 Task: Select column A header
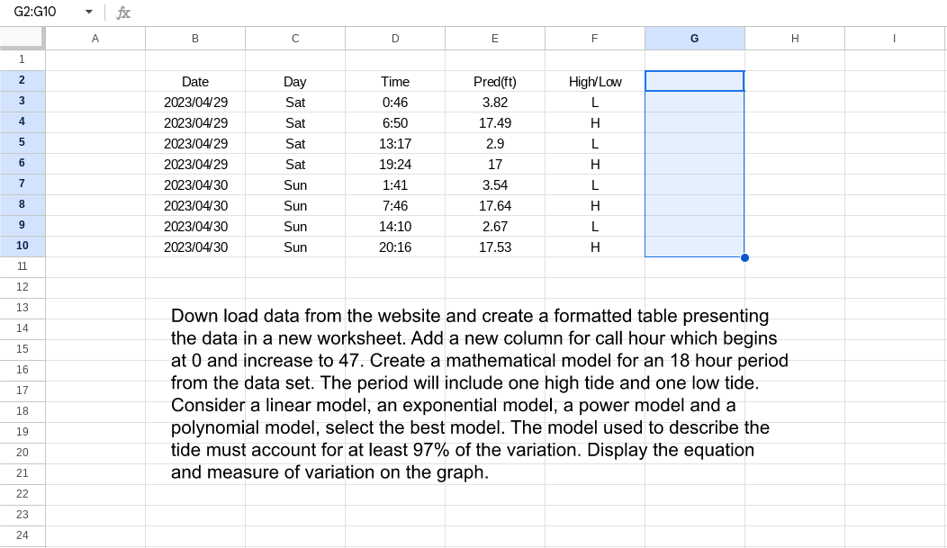tap(95, 37)
